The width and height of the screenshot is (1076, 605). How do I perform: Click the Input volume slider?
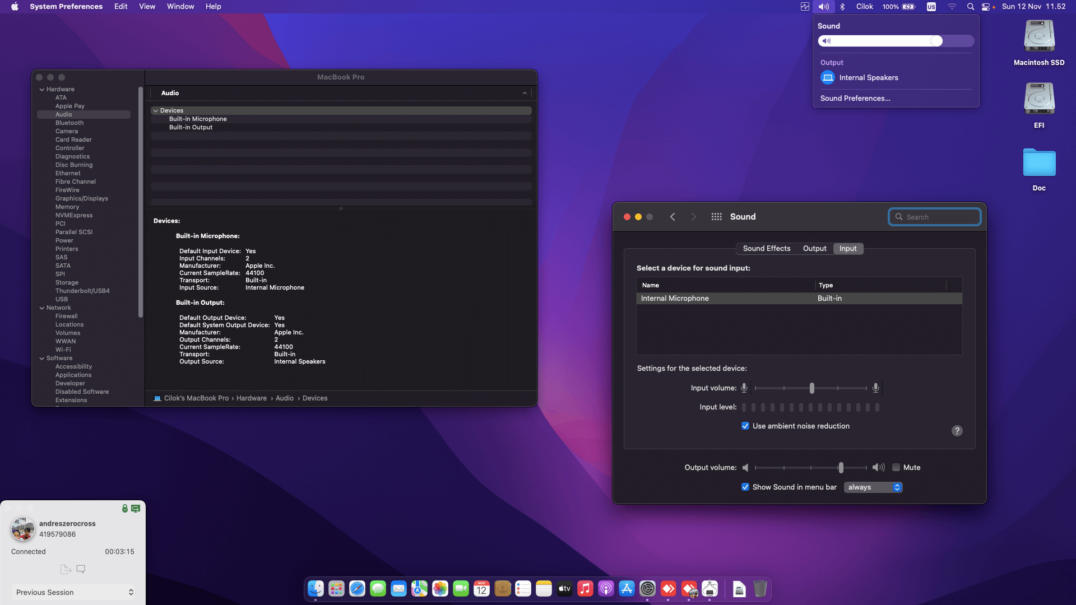[810, 388]
